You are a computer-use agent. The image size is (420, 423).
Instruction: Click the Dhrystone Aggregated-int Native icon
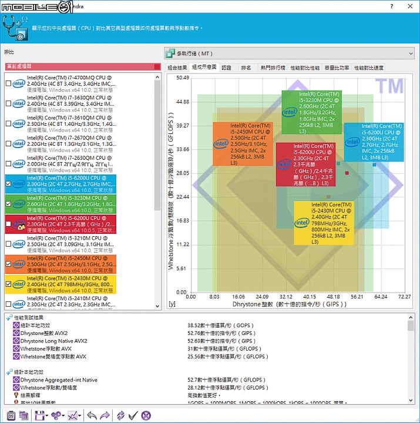(x=16, y=380)
